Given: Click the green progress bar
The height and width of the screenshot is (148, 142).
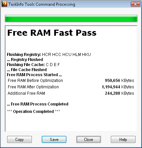Looking at the screenshot, I should coord(71,18).
